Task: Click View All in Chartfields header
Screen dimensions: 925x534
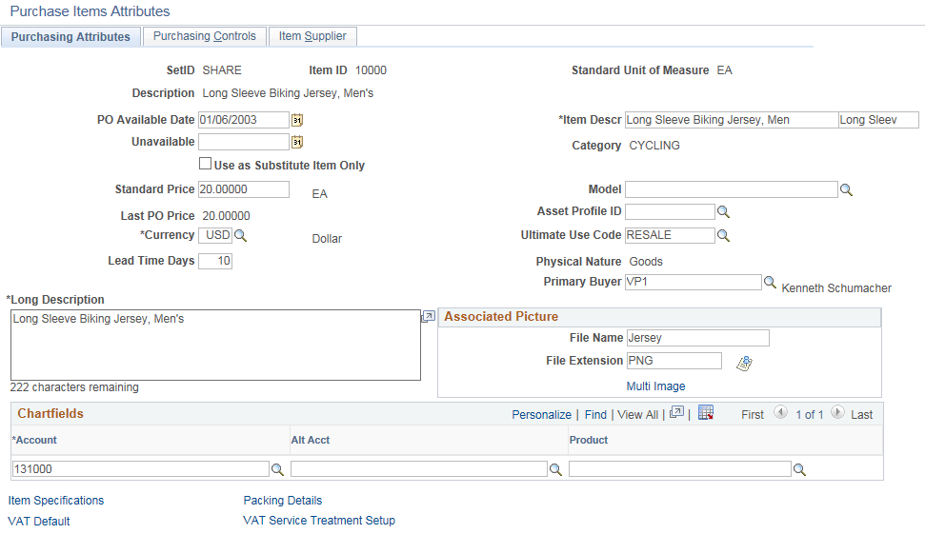Action: pos(637,414)
